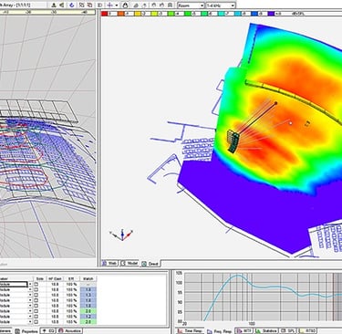Click the speaker icon beside the person icon
The height and width of the screenshot is (334, 342).
pyautogui.click(x=62, y=5)
